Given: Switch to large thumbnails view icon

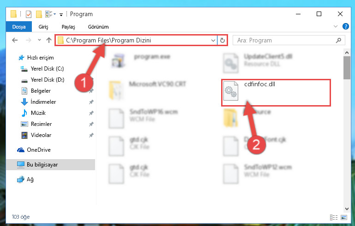Looking at the screenshot, I should [343, 217].
